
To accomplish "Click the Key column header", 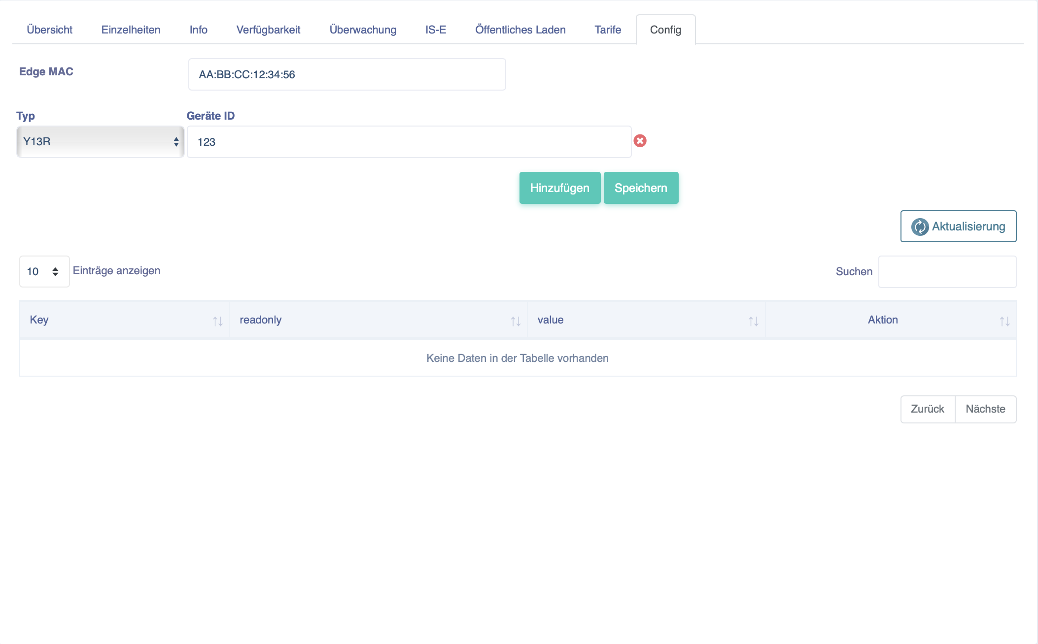I will 125,320.
